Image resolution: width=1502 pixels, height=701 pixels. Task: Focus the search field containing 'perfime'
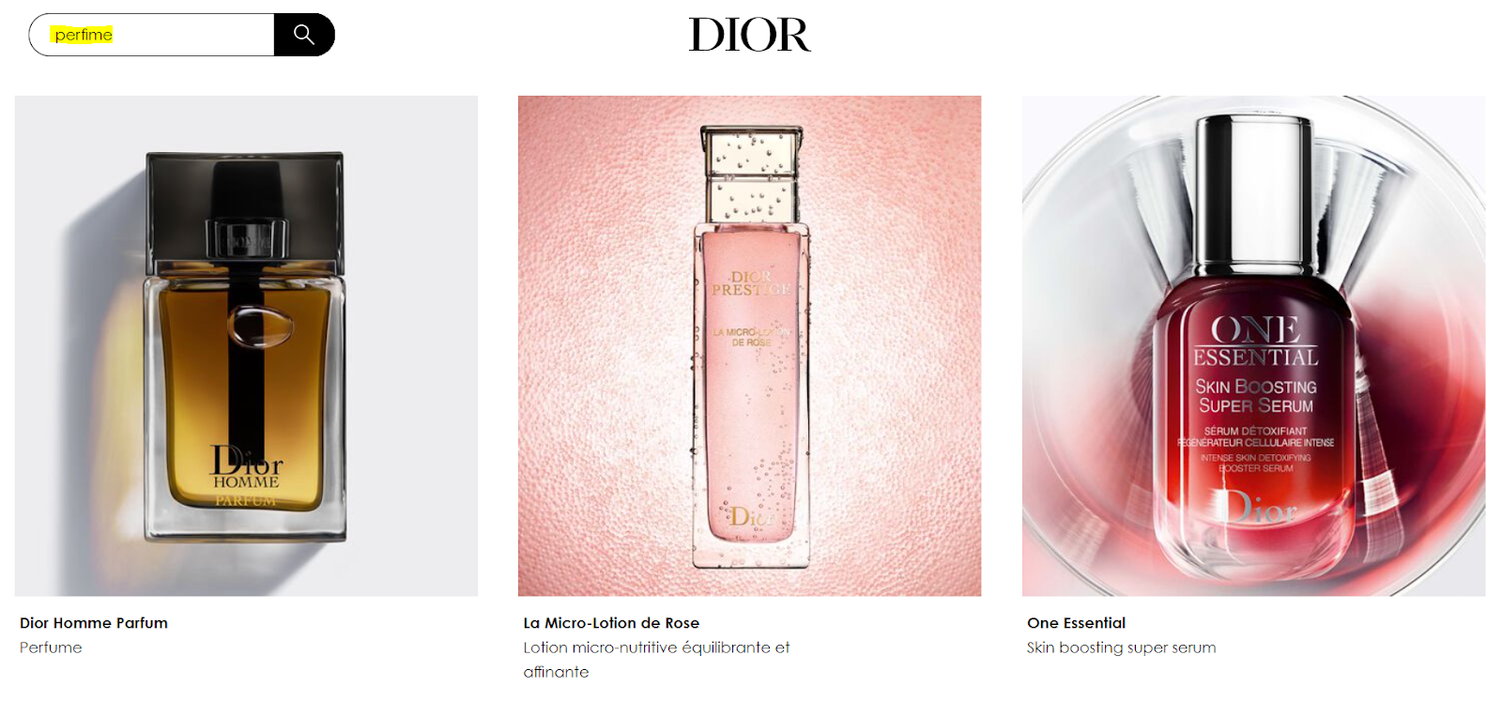click(152, 35)
